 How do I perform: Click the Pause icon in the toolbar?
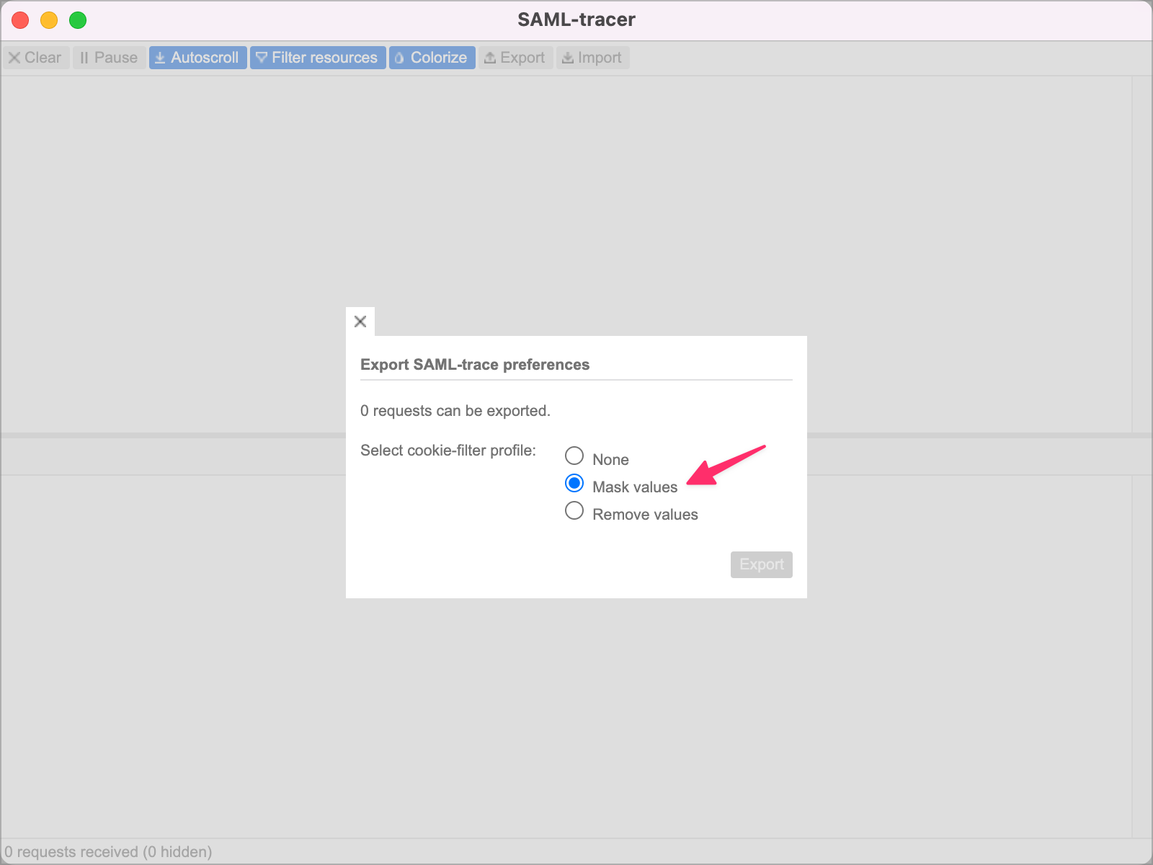click(x=84, y=57)
